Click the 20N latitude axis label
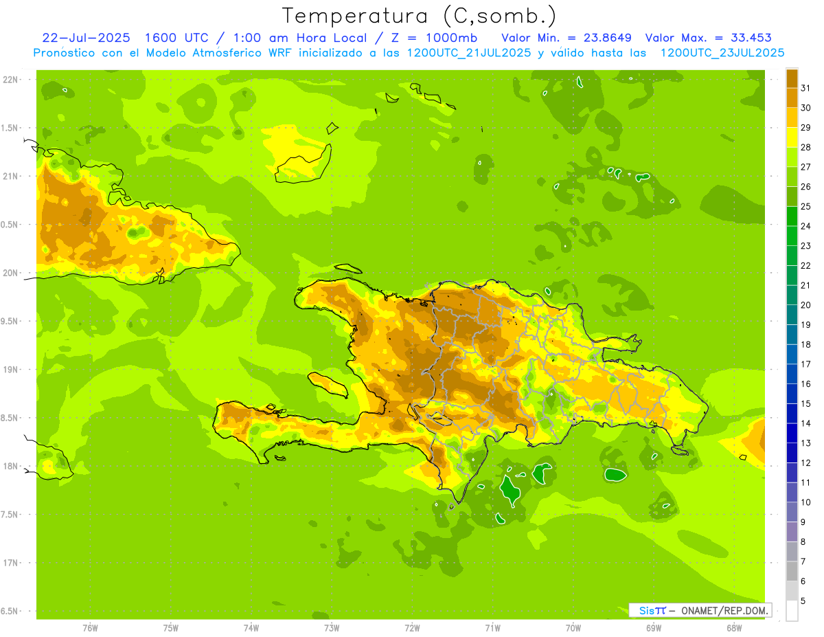This screenshot has height=637, width=824. (x=10, y=273)
